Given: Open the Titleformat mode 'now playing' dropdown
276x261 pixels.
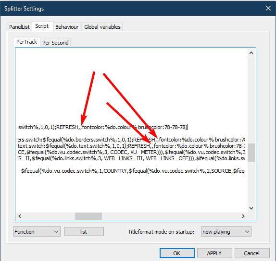Looking at the screenshot, I should pyautogui.click(x=226, y=232).
